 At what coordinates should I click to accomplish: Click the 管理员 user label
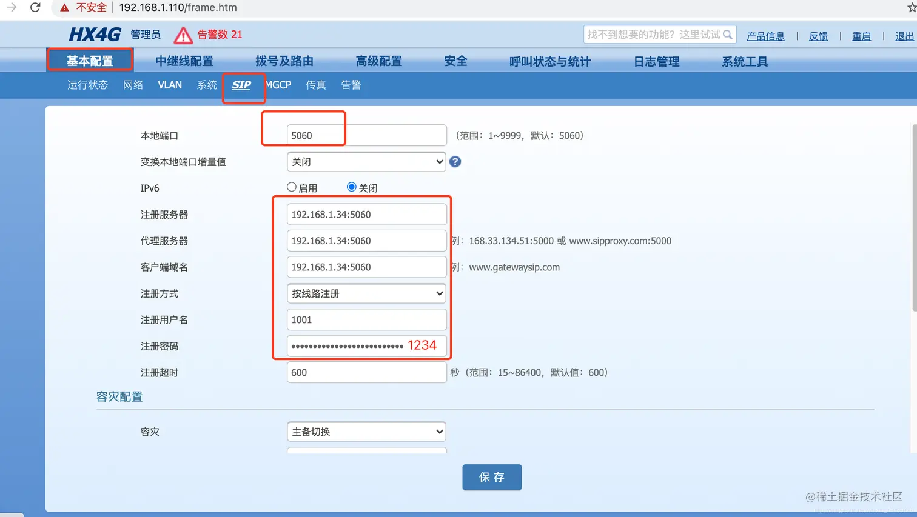click(x=146, y=35)
